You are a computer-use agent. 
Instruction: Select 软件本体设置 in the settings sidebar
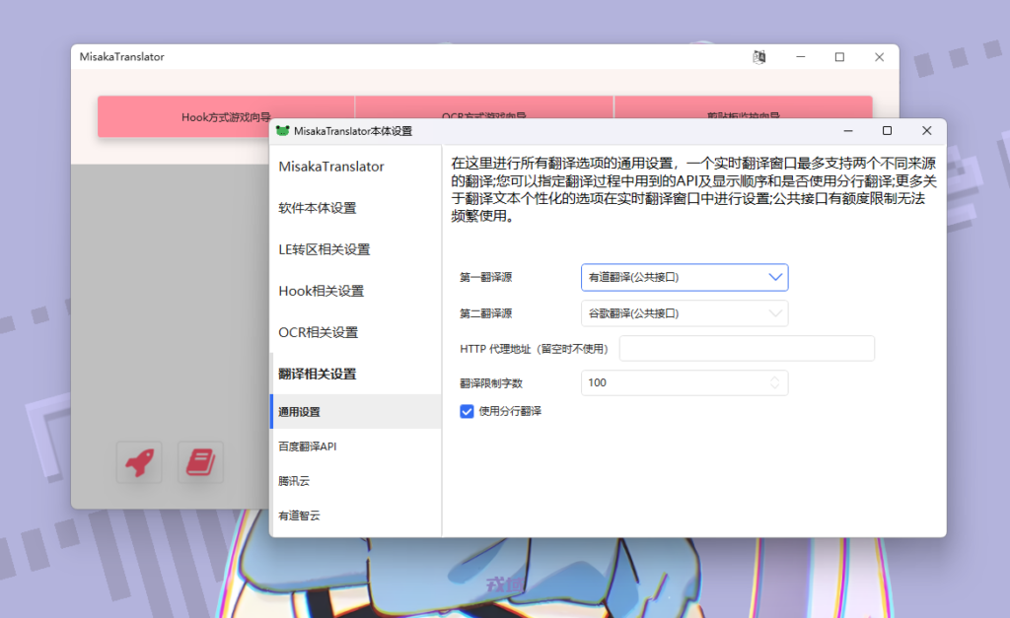(x=356, y=208)
